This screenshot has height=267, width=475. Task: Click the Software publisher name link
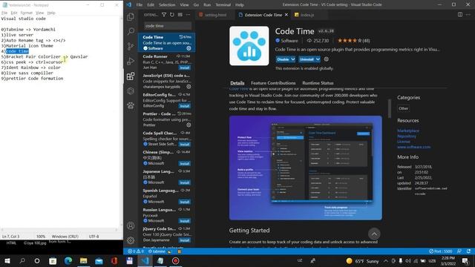(289, 41)
